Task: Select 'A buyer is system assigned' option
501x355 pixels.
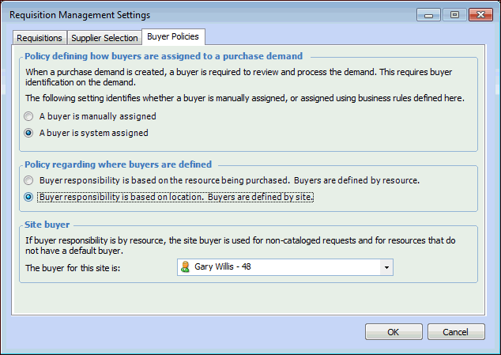Action: 29,133
